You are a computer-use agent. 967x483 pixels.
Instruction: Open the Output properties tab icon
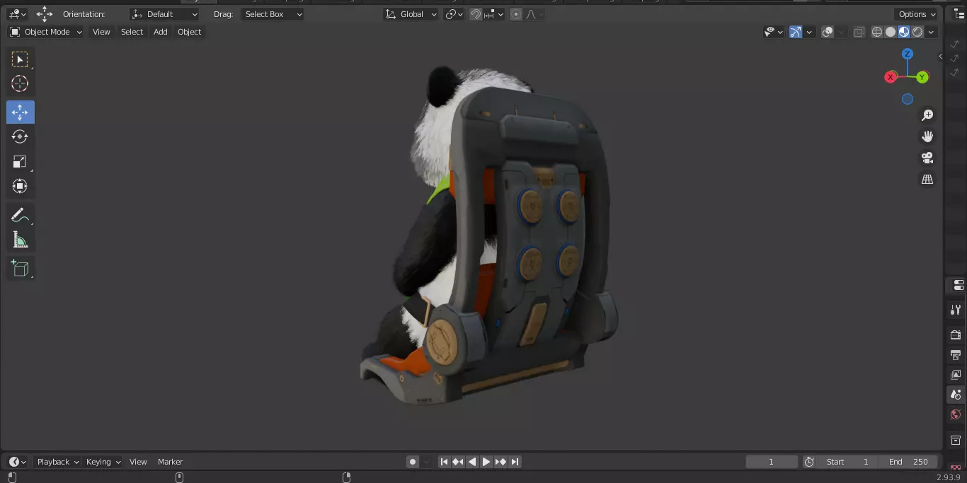point(956,354)
